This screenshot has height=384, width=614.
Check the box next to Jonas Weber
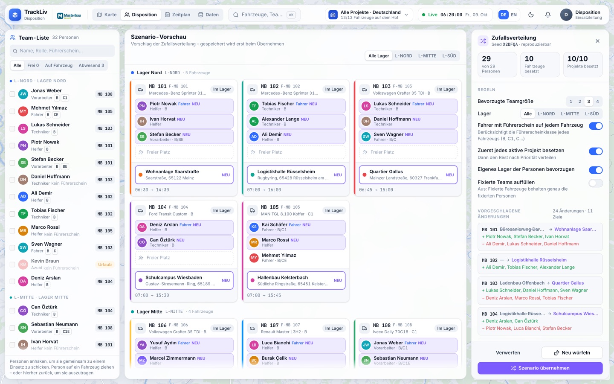click(x=12, y=94)
